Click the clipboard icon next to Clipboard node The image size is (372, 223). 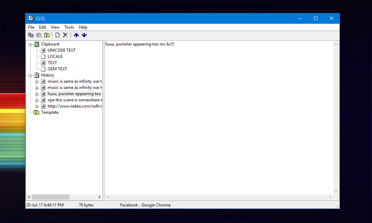[x=36, y=44]
